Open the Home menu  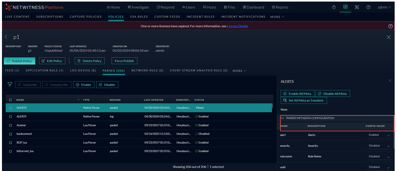[114, 7]
